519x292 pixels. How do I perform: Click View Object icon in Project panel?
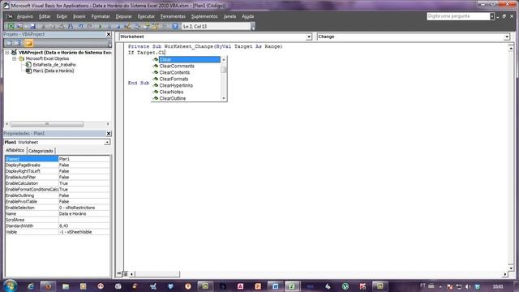[x=18, y=43]
